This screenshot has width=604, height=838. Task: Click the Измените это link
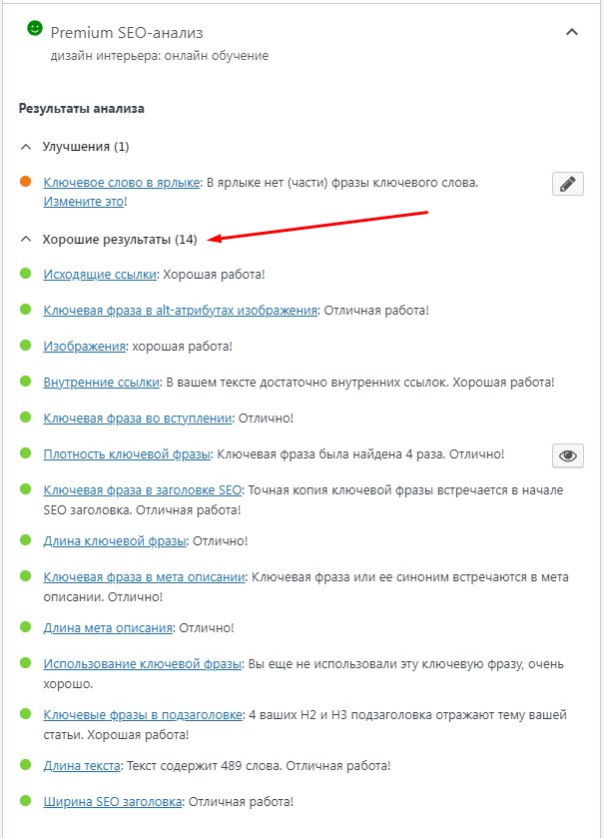[83, 201]
